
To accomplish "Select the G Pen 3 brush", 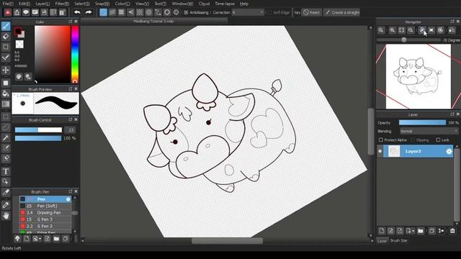I will click(x=45, y=219).
